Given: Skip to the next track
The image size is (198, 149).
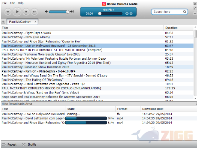Looking at the screenshot, I should [35, 12].
